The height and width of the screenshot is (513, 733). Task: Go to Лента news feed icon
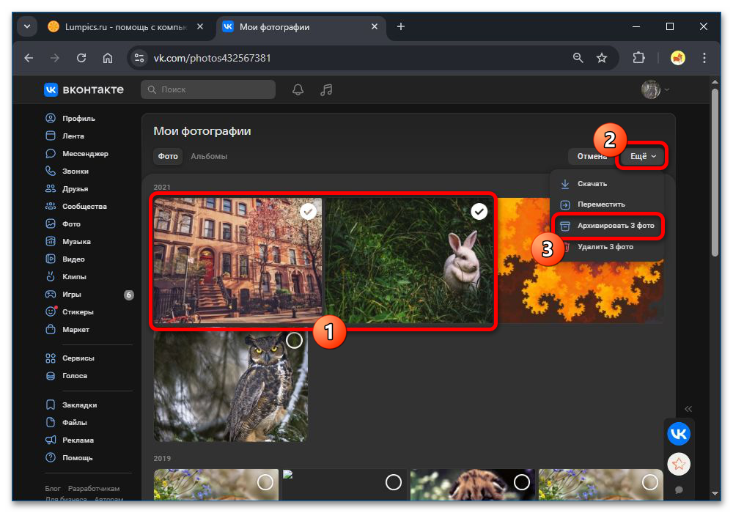click(51, 136)
